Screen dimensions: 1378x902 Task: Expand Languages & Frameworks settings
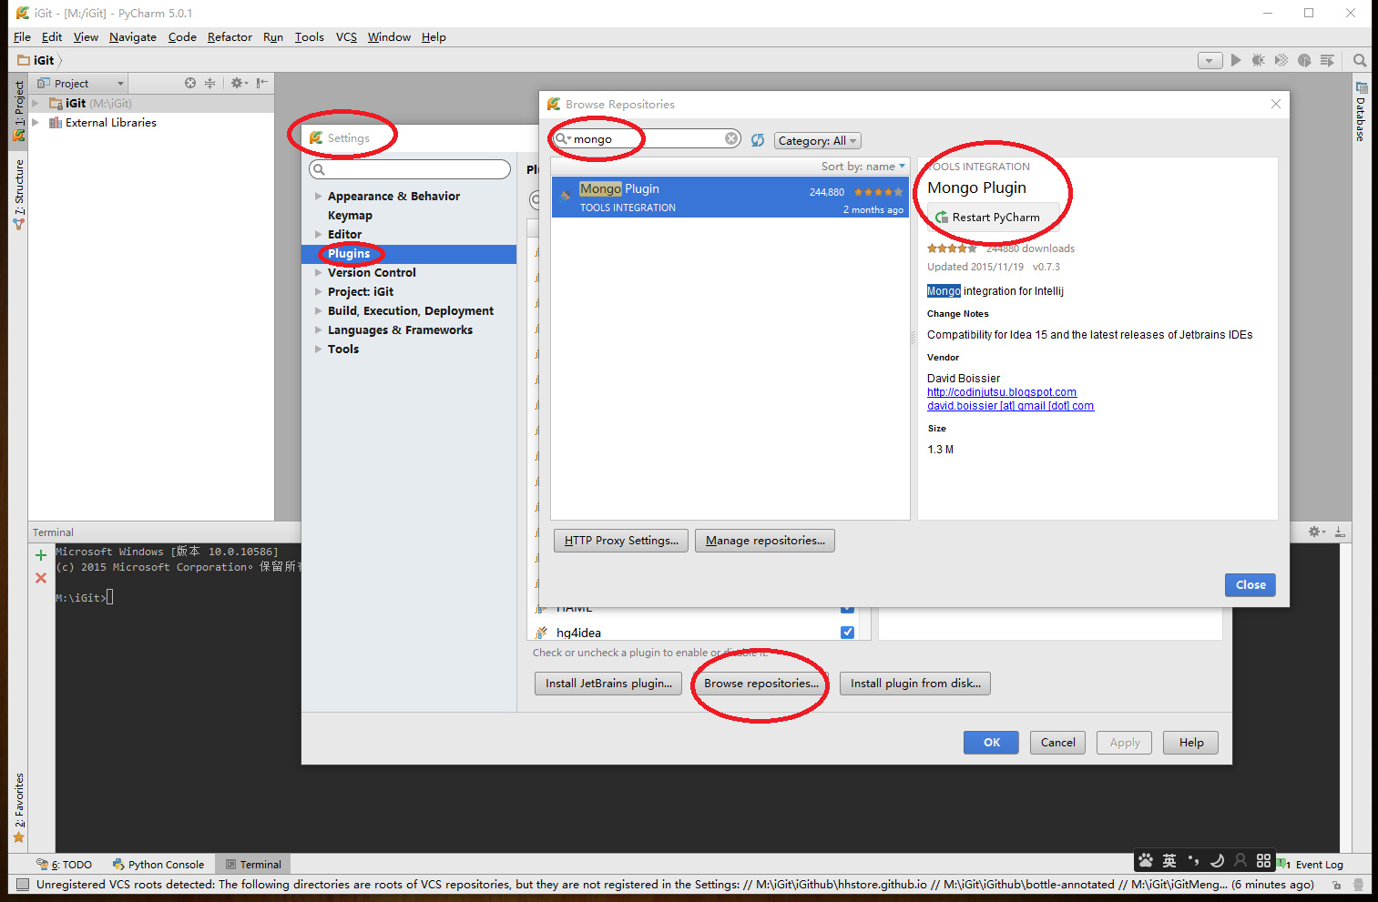318,330
